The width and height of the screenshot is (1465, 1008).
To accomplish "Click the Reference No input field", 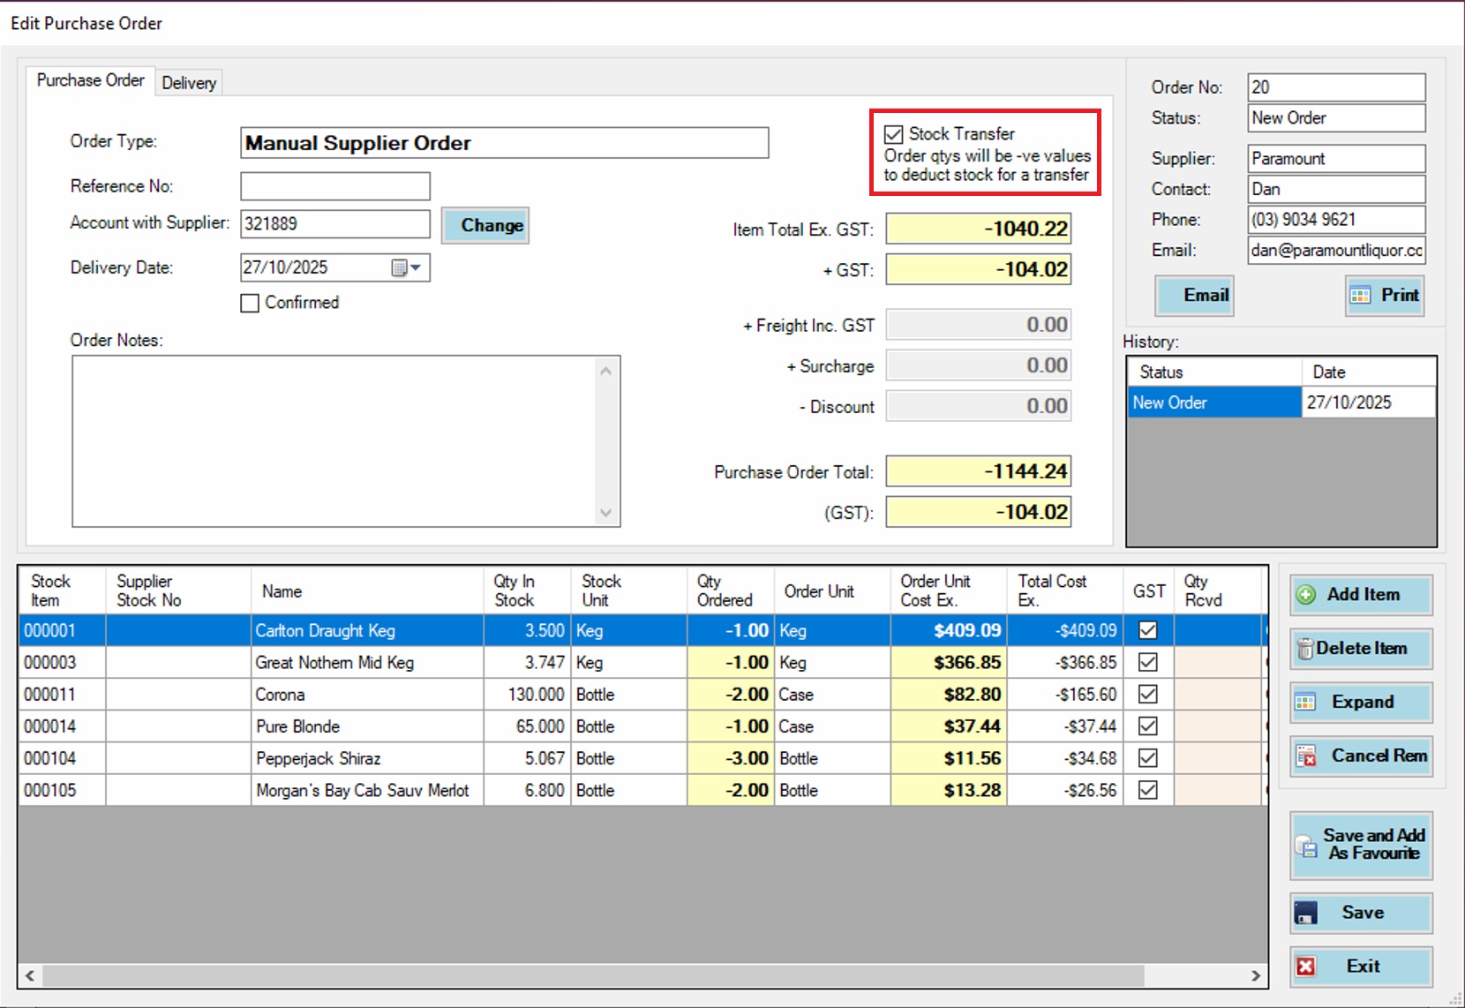I will 334,186.
